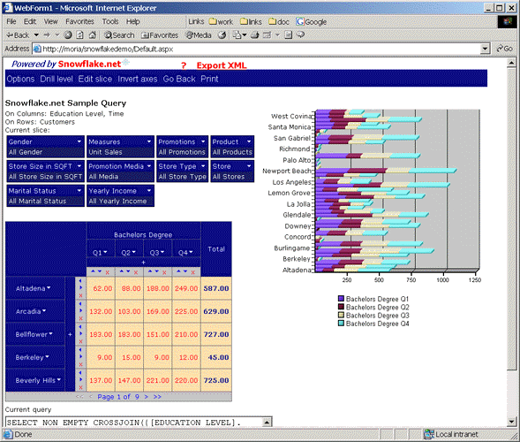Image resolution: width=520 pixels, height=442 pixels.
Task: Click the plus expander under quarter headers
Action: (x=143, y=263)
